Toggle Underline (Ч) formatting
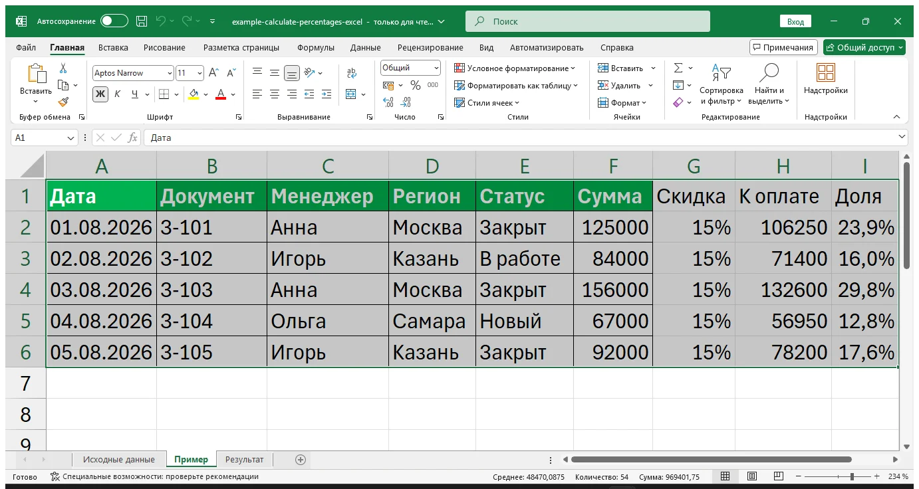The image size is (919, 489). pos(134,94)
